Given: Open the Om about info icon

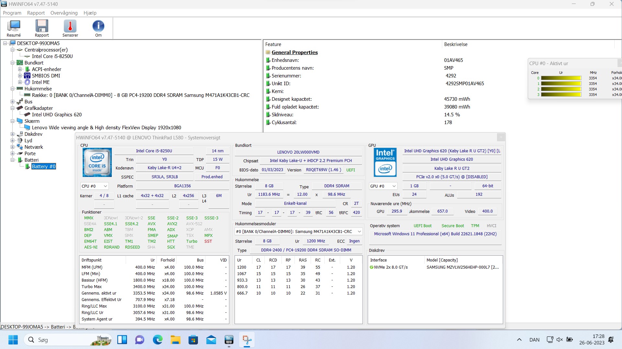Looking at the screenshot, I should point(98,29).
